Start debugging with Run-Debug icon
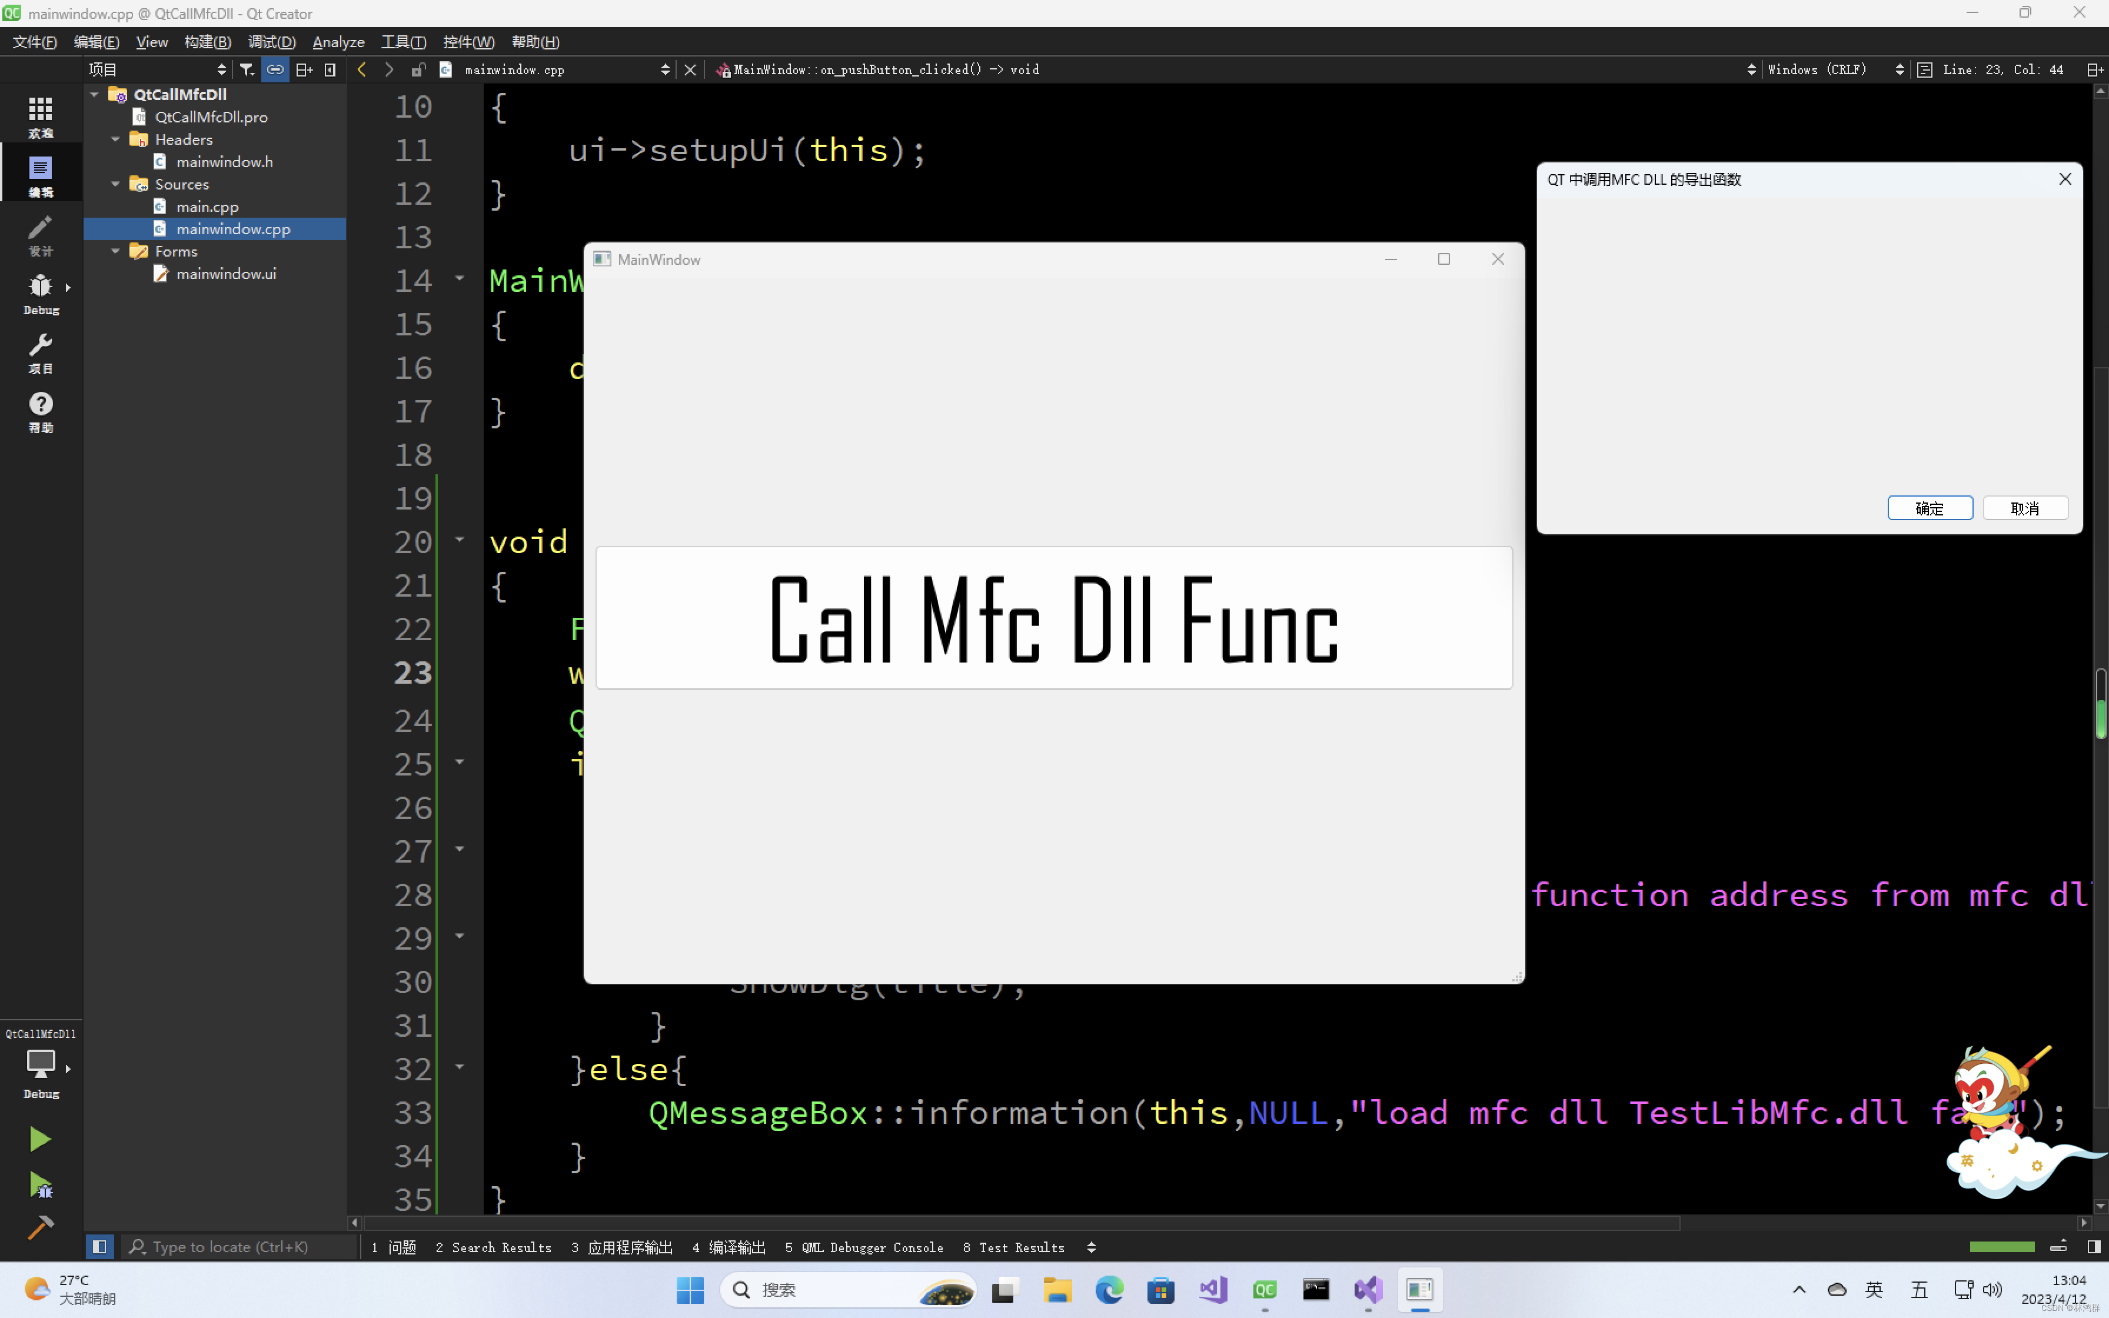The width and height of the screenshot is (2109, 1318). (x=40, y=1184)
